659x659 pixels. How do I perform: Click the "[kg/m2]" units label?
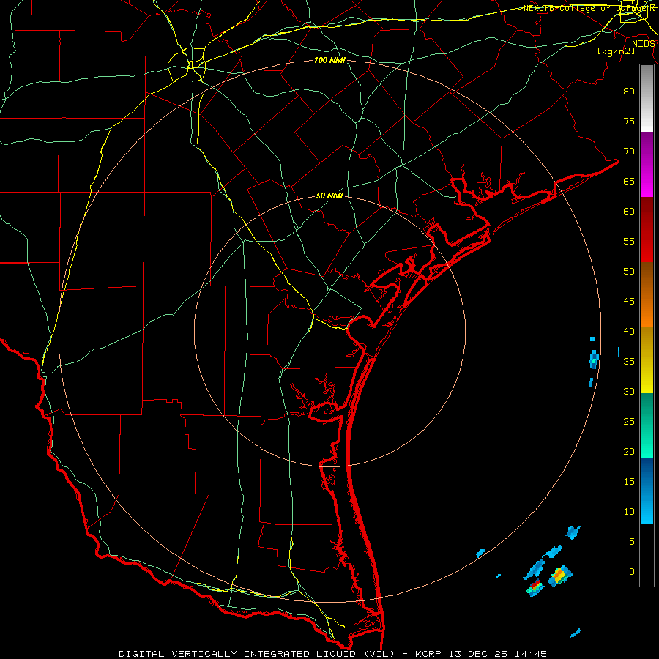pyautogui.click(x=616, y=51)
